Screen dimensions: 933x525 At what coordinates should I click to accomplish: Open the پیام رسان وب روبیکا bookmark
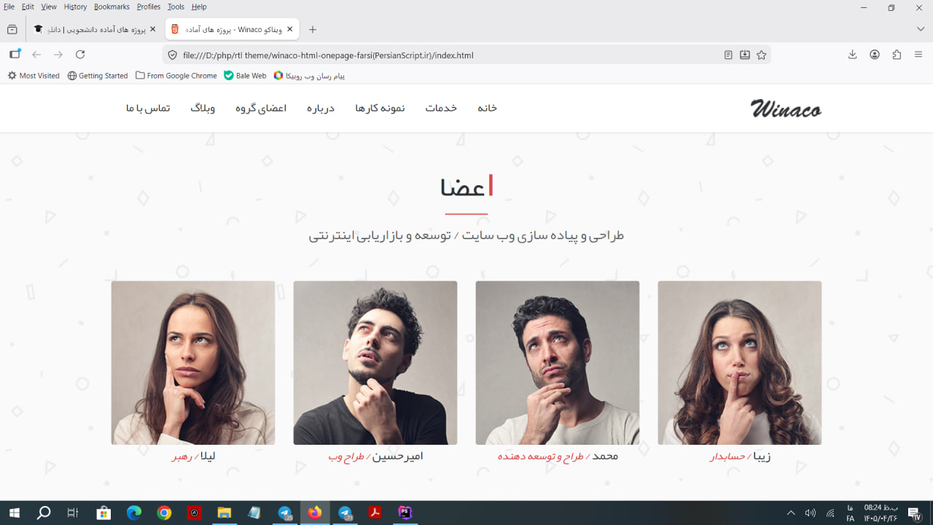click(309, 76)
